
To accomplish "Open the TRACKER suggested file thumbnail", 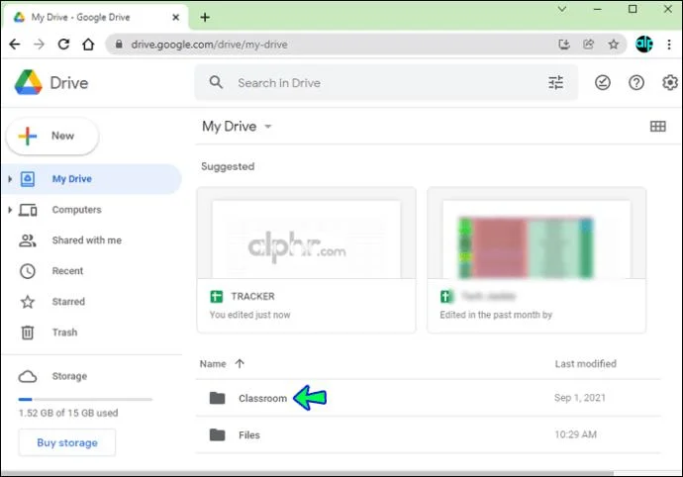I will [x=306, y=239].
